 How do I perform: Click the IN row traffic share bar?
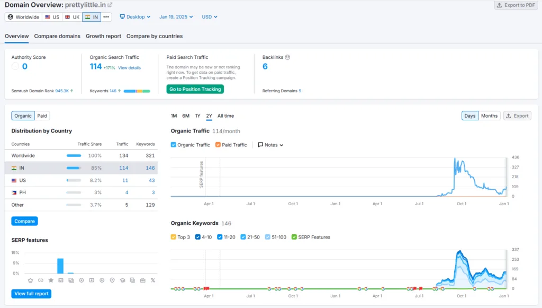click(74, 168)
